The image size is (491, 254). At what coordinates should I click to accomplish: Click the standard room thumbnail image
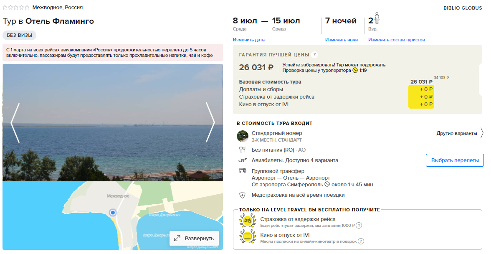(x=242, y=136)
